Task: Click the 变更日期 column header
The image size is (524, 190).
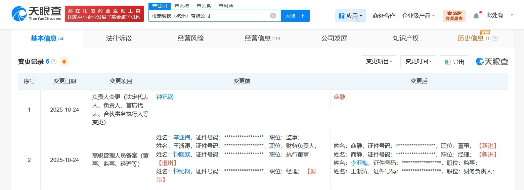Action: (x=64, y=81)
